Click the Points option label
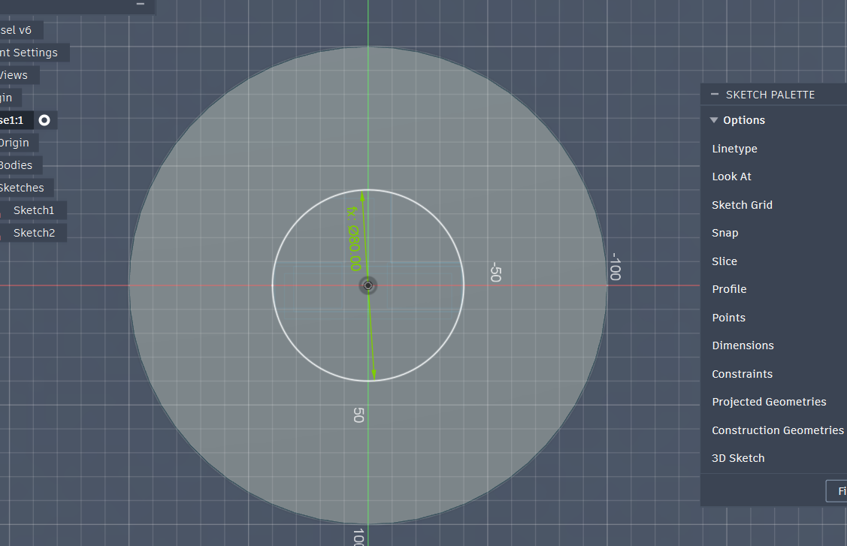 (729, 318)
